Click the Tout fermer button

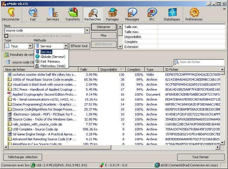(x=201, y=157)
